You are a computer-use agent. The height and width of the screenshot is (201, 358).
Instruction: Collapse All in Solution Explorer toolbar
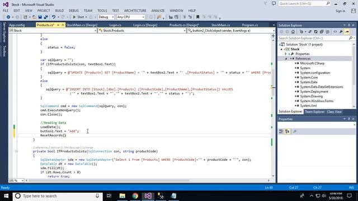click(x=322, y=32)
